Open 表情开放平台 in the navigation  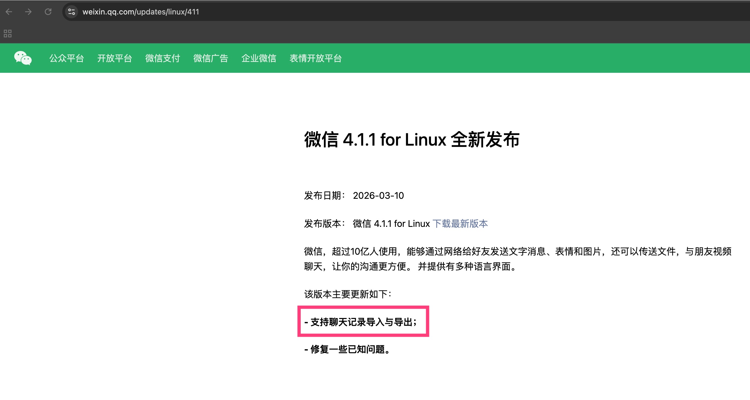[315, 58]
